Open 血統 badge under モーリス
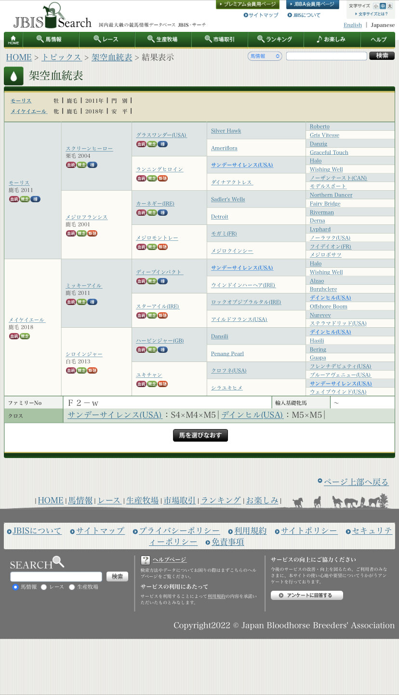The image size is (399, 695). tap(13, 199)
